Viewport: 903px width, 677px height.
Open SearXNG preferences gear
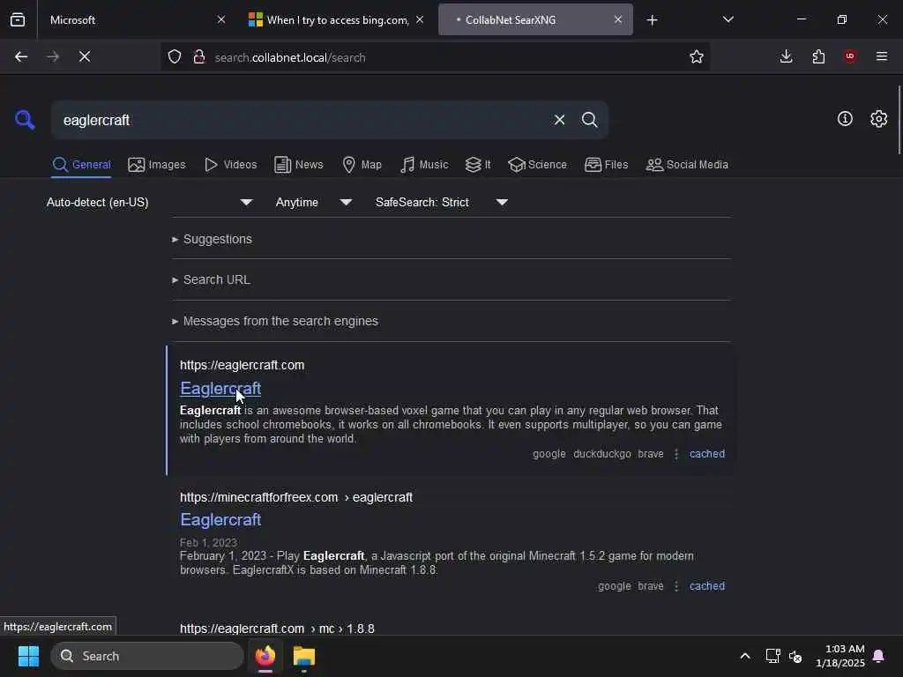879,119
